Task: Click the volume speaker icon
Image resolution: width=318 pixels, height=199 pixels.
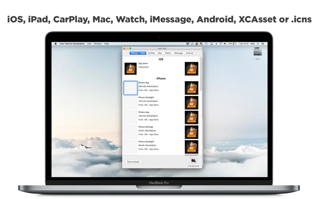Action: pos(225,44)
